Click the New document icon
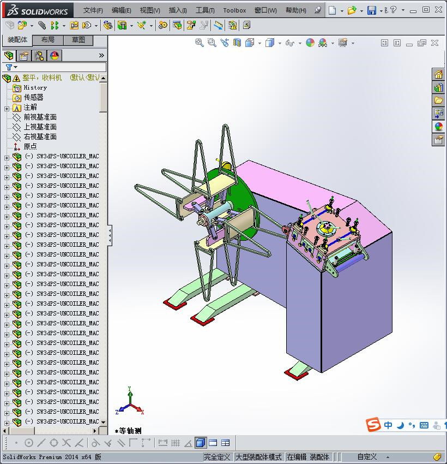The image size is (447, 464). (x=333, y=10)
